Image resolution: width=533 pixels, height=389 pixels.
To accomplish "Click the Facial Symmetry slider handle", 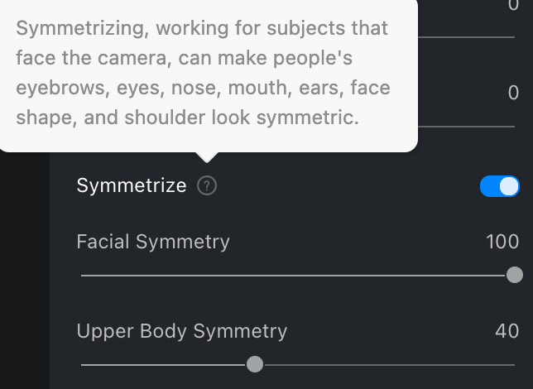I will (x=514, y=275).
